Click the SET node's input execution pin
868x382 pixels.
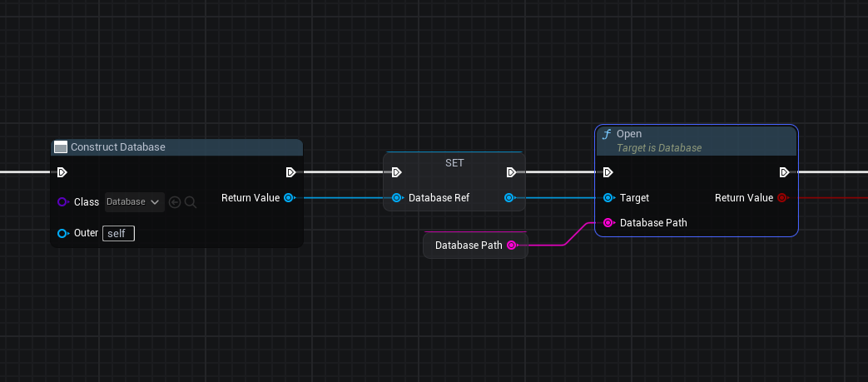[397, 172]
